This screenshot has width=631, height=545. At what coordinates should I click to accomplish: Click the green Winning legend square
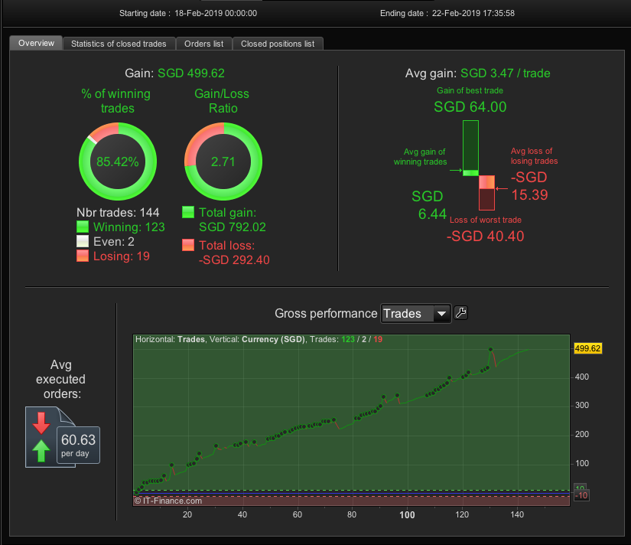coord(83,227)
